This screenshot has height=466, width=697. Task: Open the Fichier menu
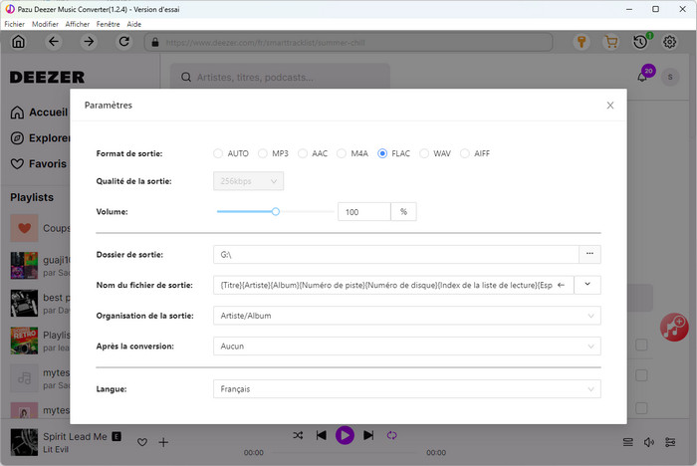pyautogui.click(x=14, y=23)
